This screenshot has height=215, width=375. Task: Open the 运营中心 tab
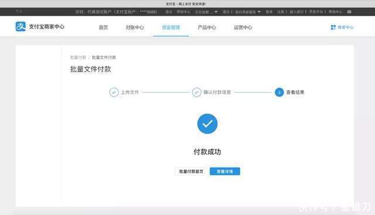(x=243, y=28)
